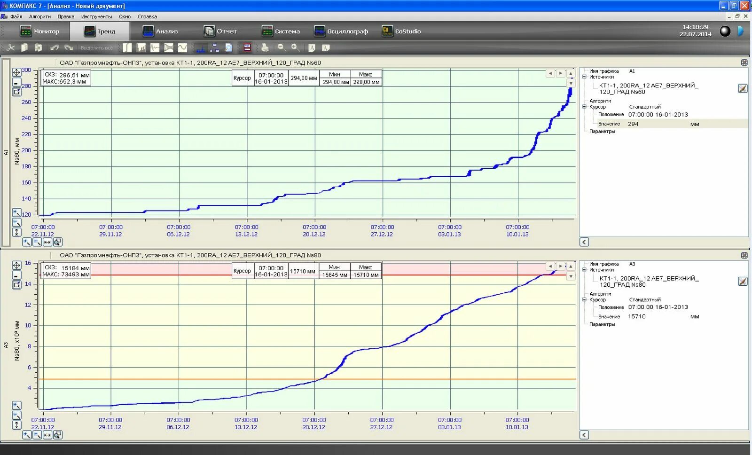Launch CoStudio from the top bar

pos(401,31)
